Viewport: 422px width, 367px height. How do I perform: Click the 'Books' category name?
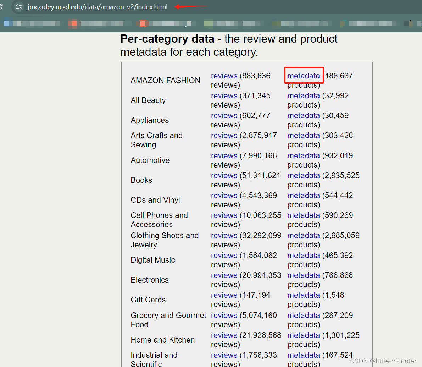[141, 180]
